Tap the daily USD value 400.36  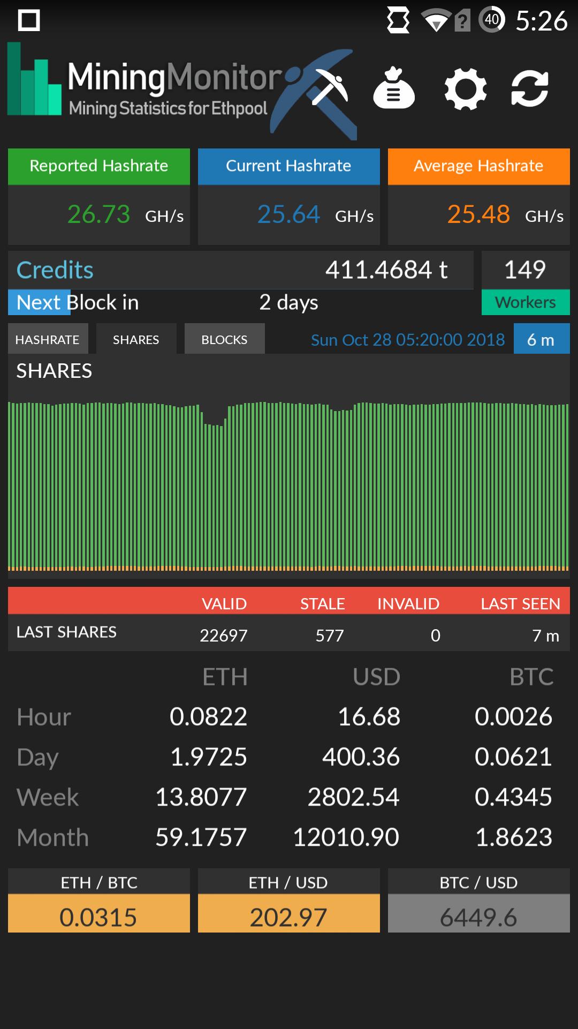point(361,757)
